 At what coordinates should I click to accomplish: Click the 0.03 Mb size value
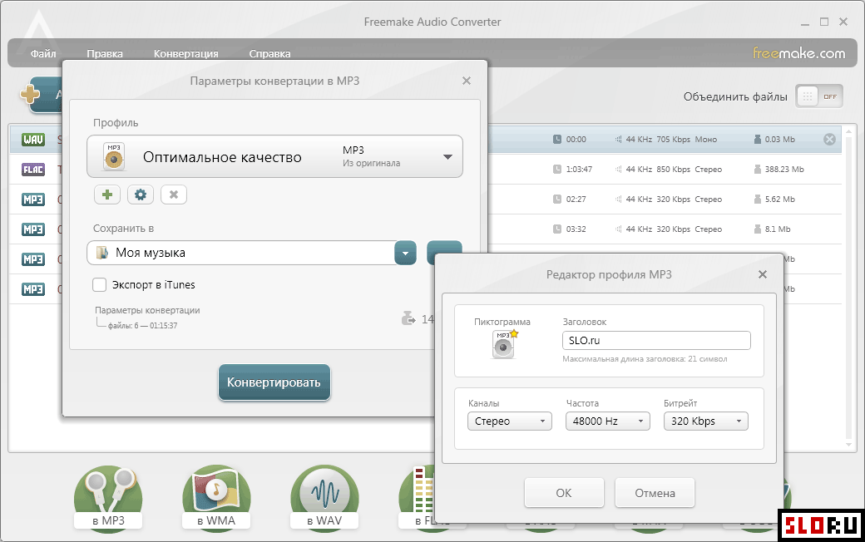(779, 140)
